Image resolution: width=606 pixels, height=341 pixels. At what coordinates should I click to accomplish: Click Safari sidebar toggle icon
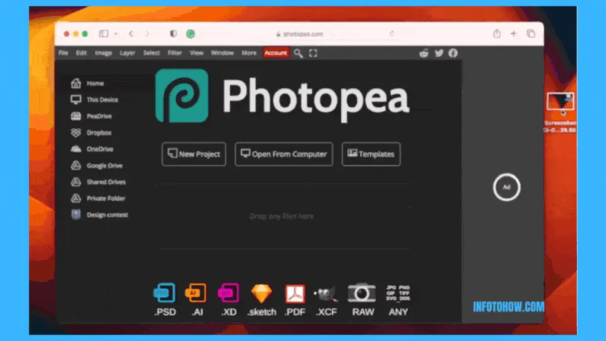(x=104, y=33)
